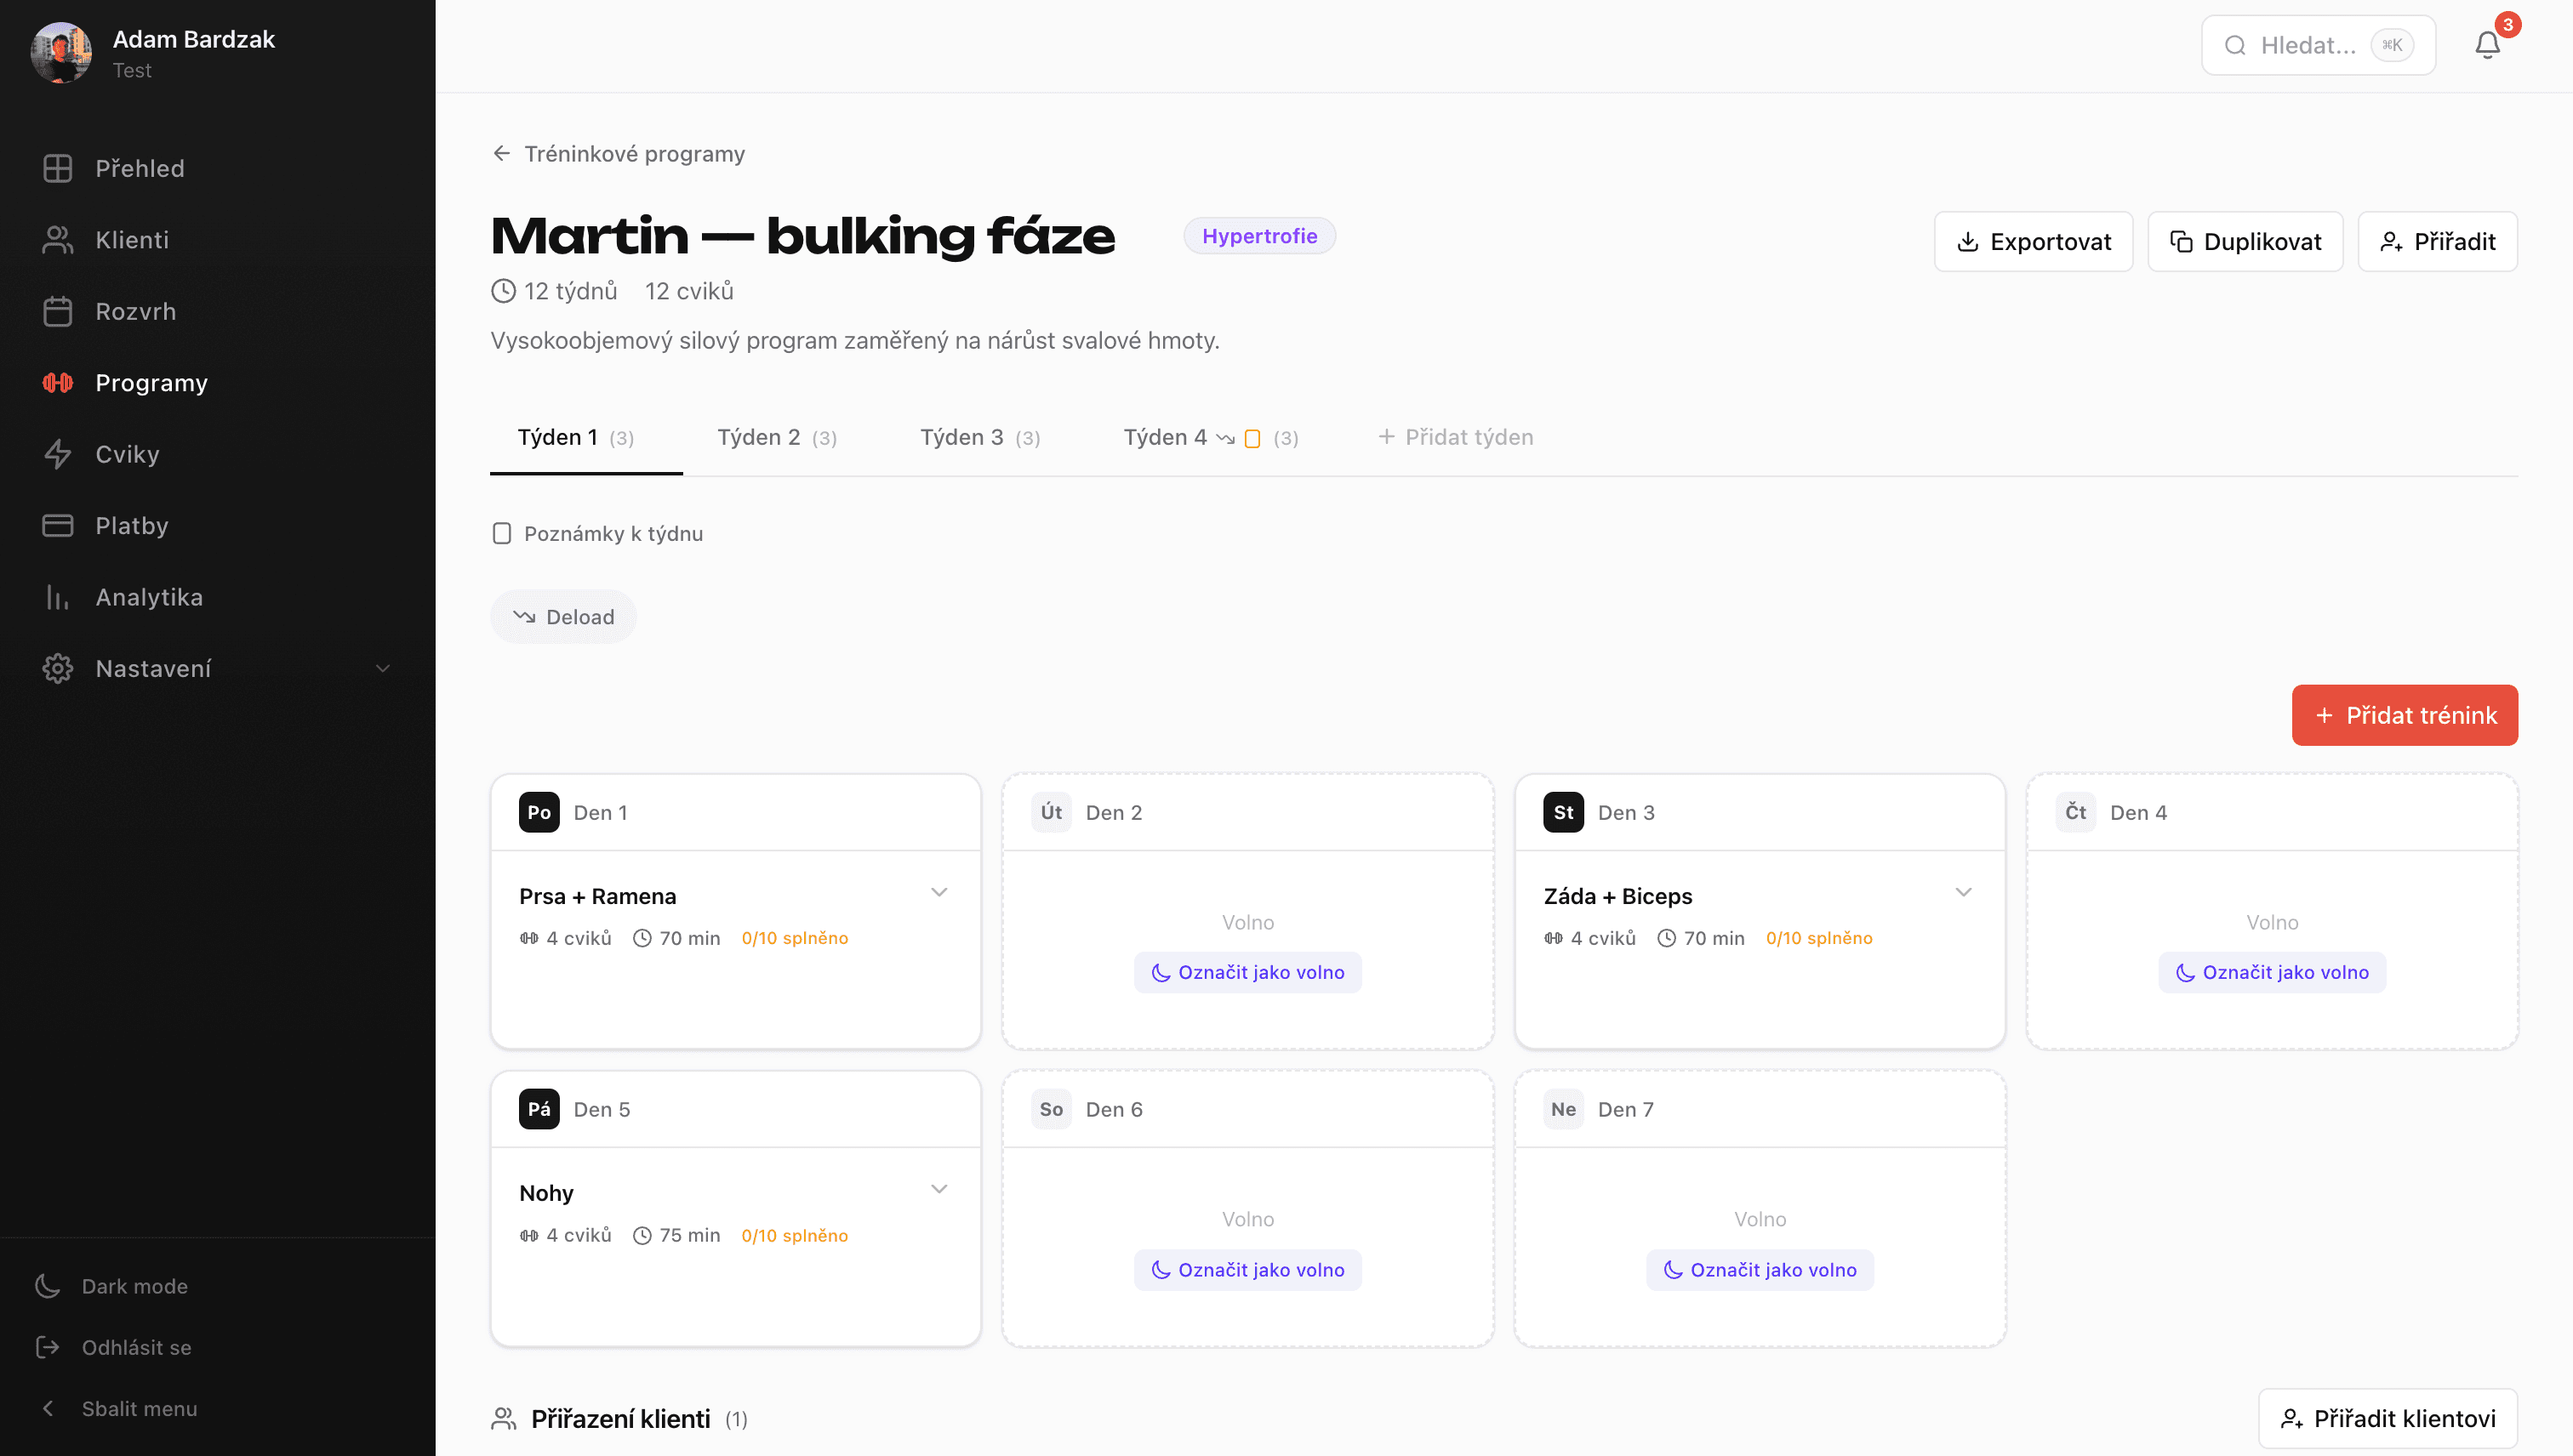2573x1456 pixels.
Task: Click the Přidat trénink button
Action: click(2405, 715)
